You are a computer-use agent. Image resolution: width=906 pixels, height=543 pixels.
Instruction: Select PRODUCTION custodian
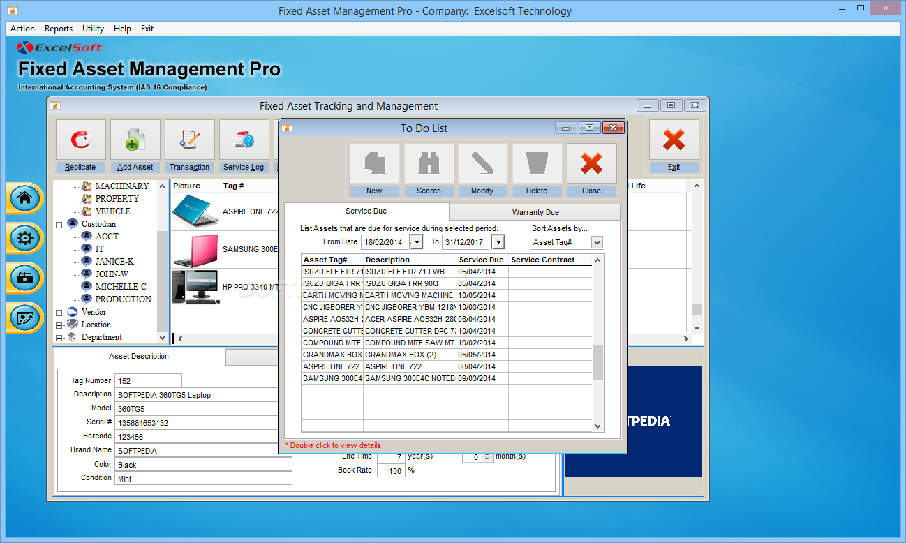124,299
